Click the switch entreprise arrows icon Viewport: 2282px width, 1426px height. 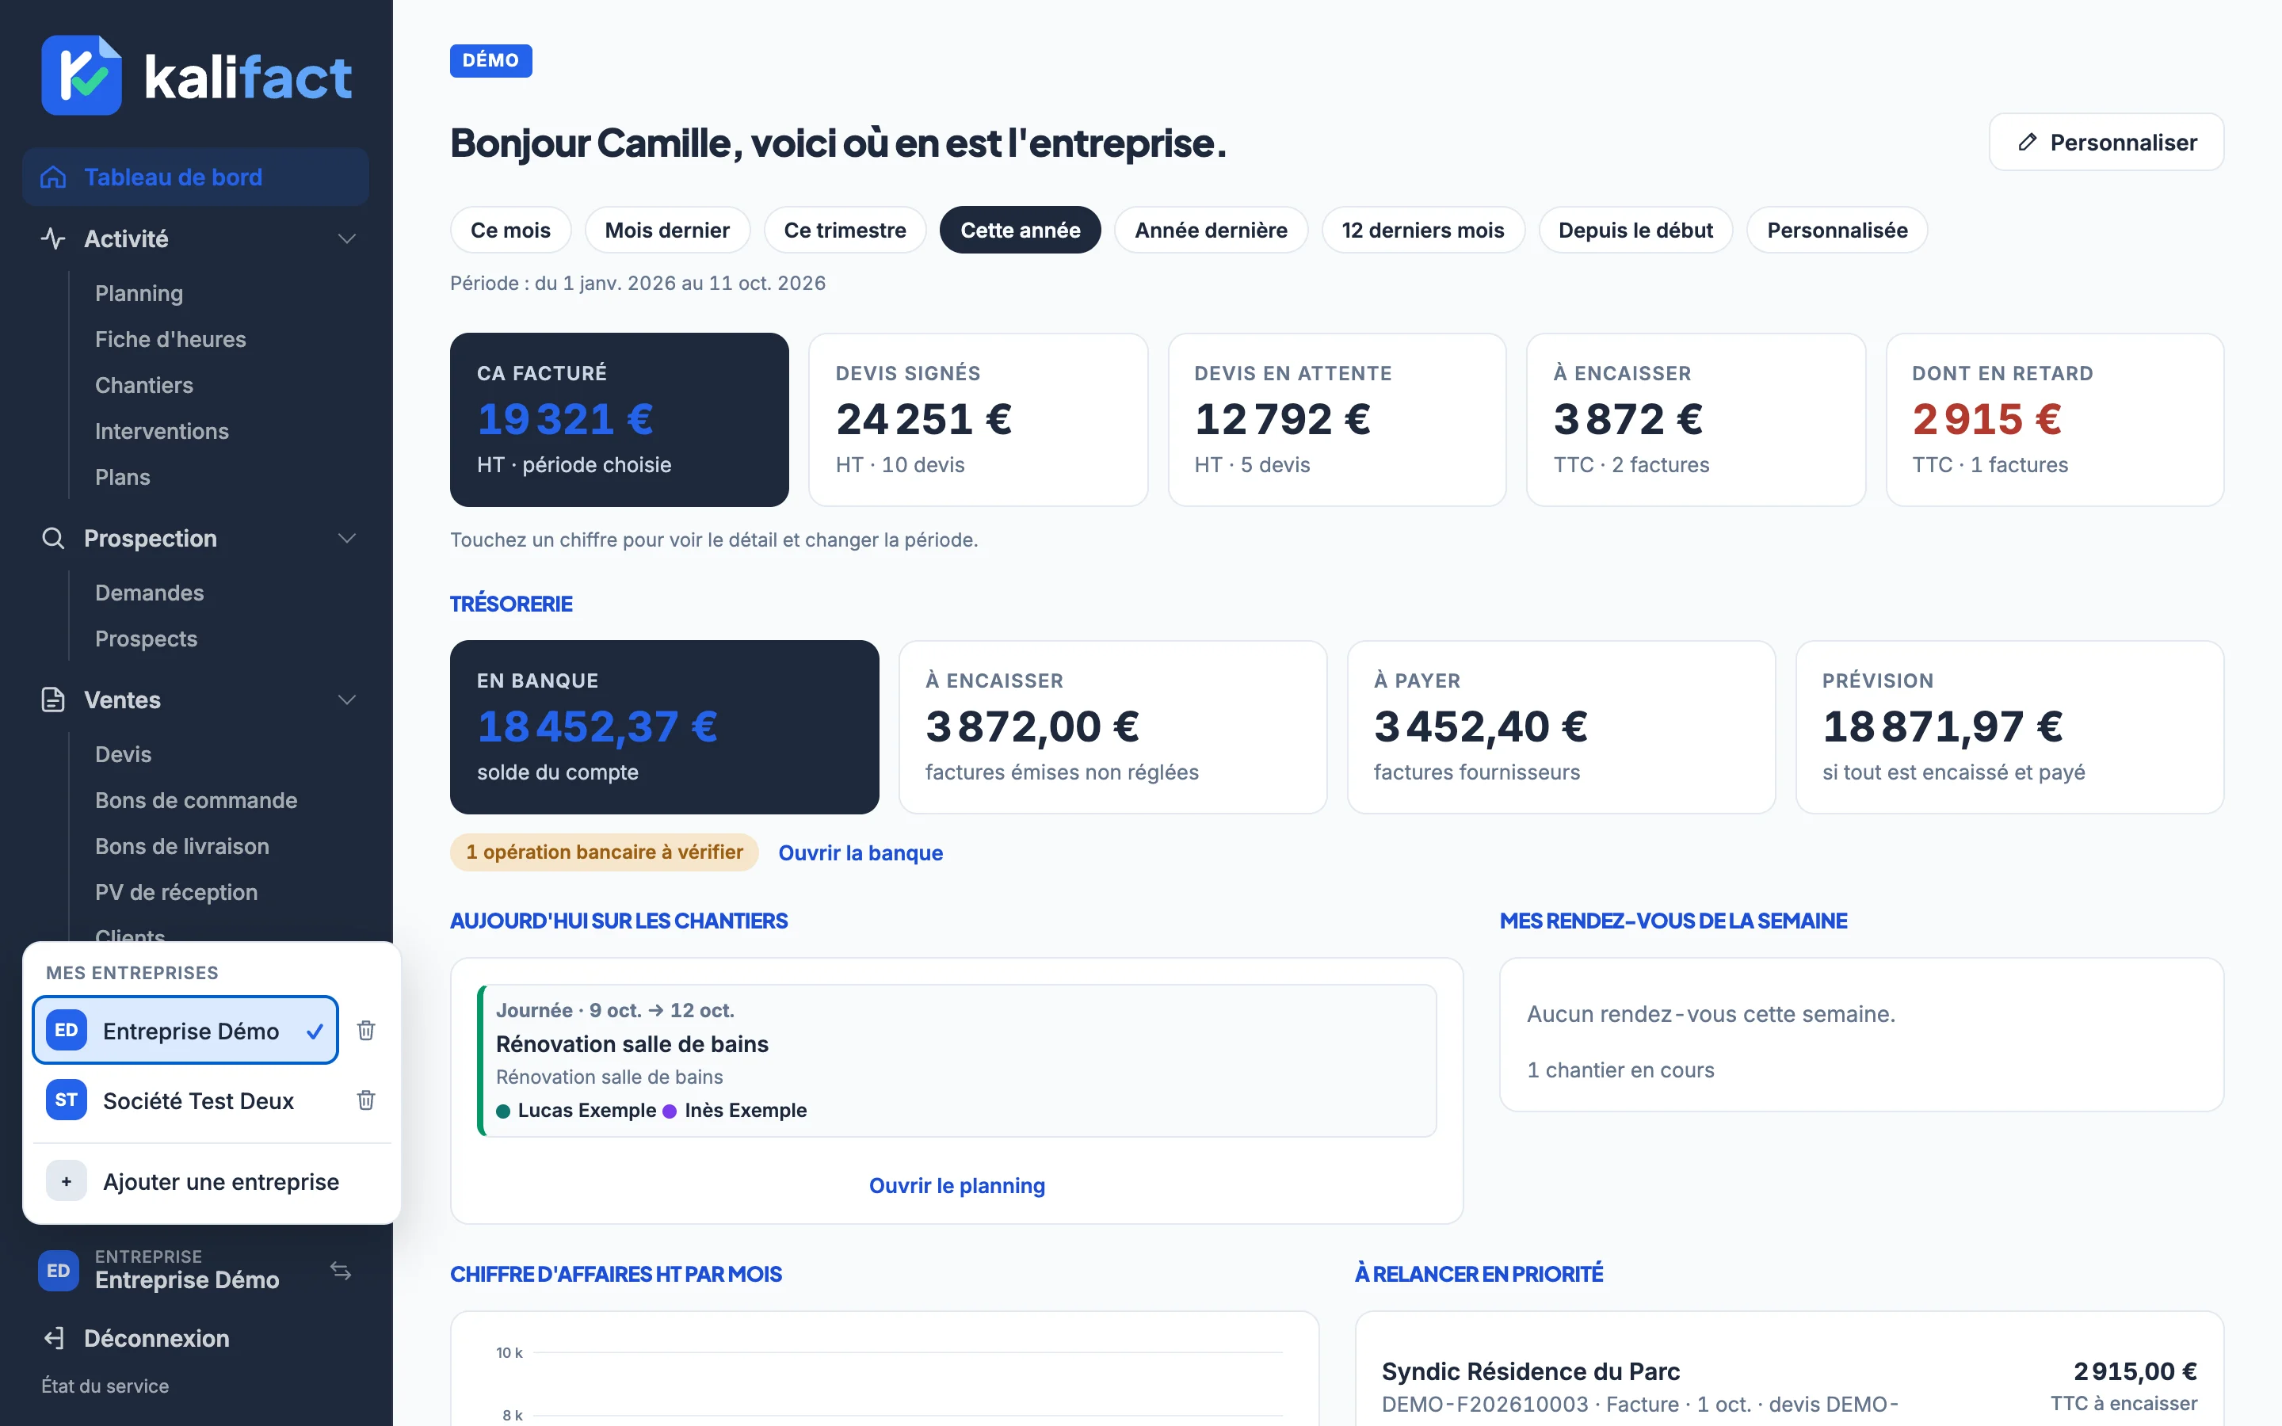pos(341,1271)
